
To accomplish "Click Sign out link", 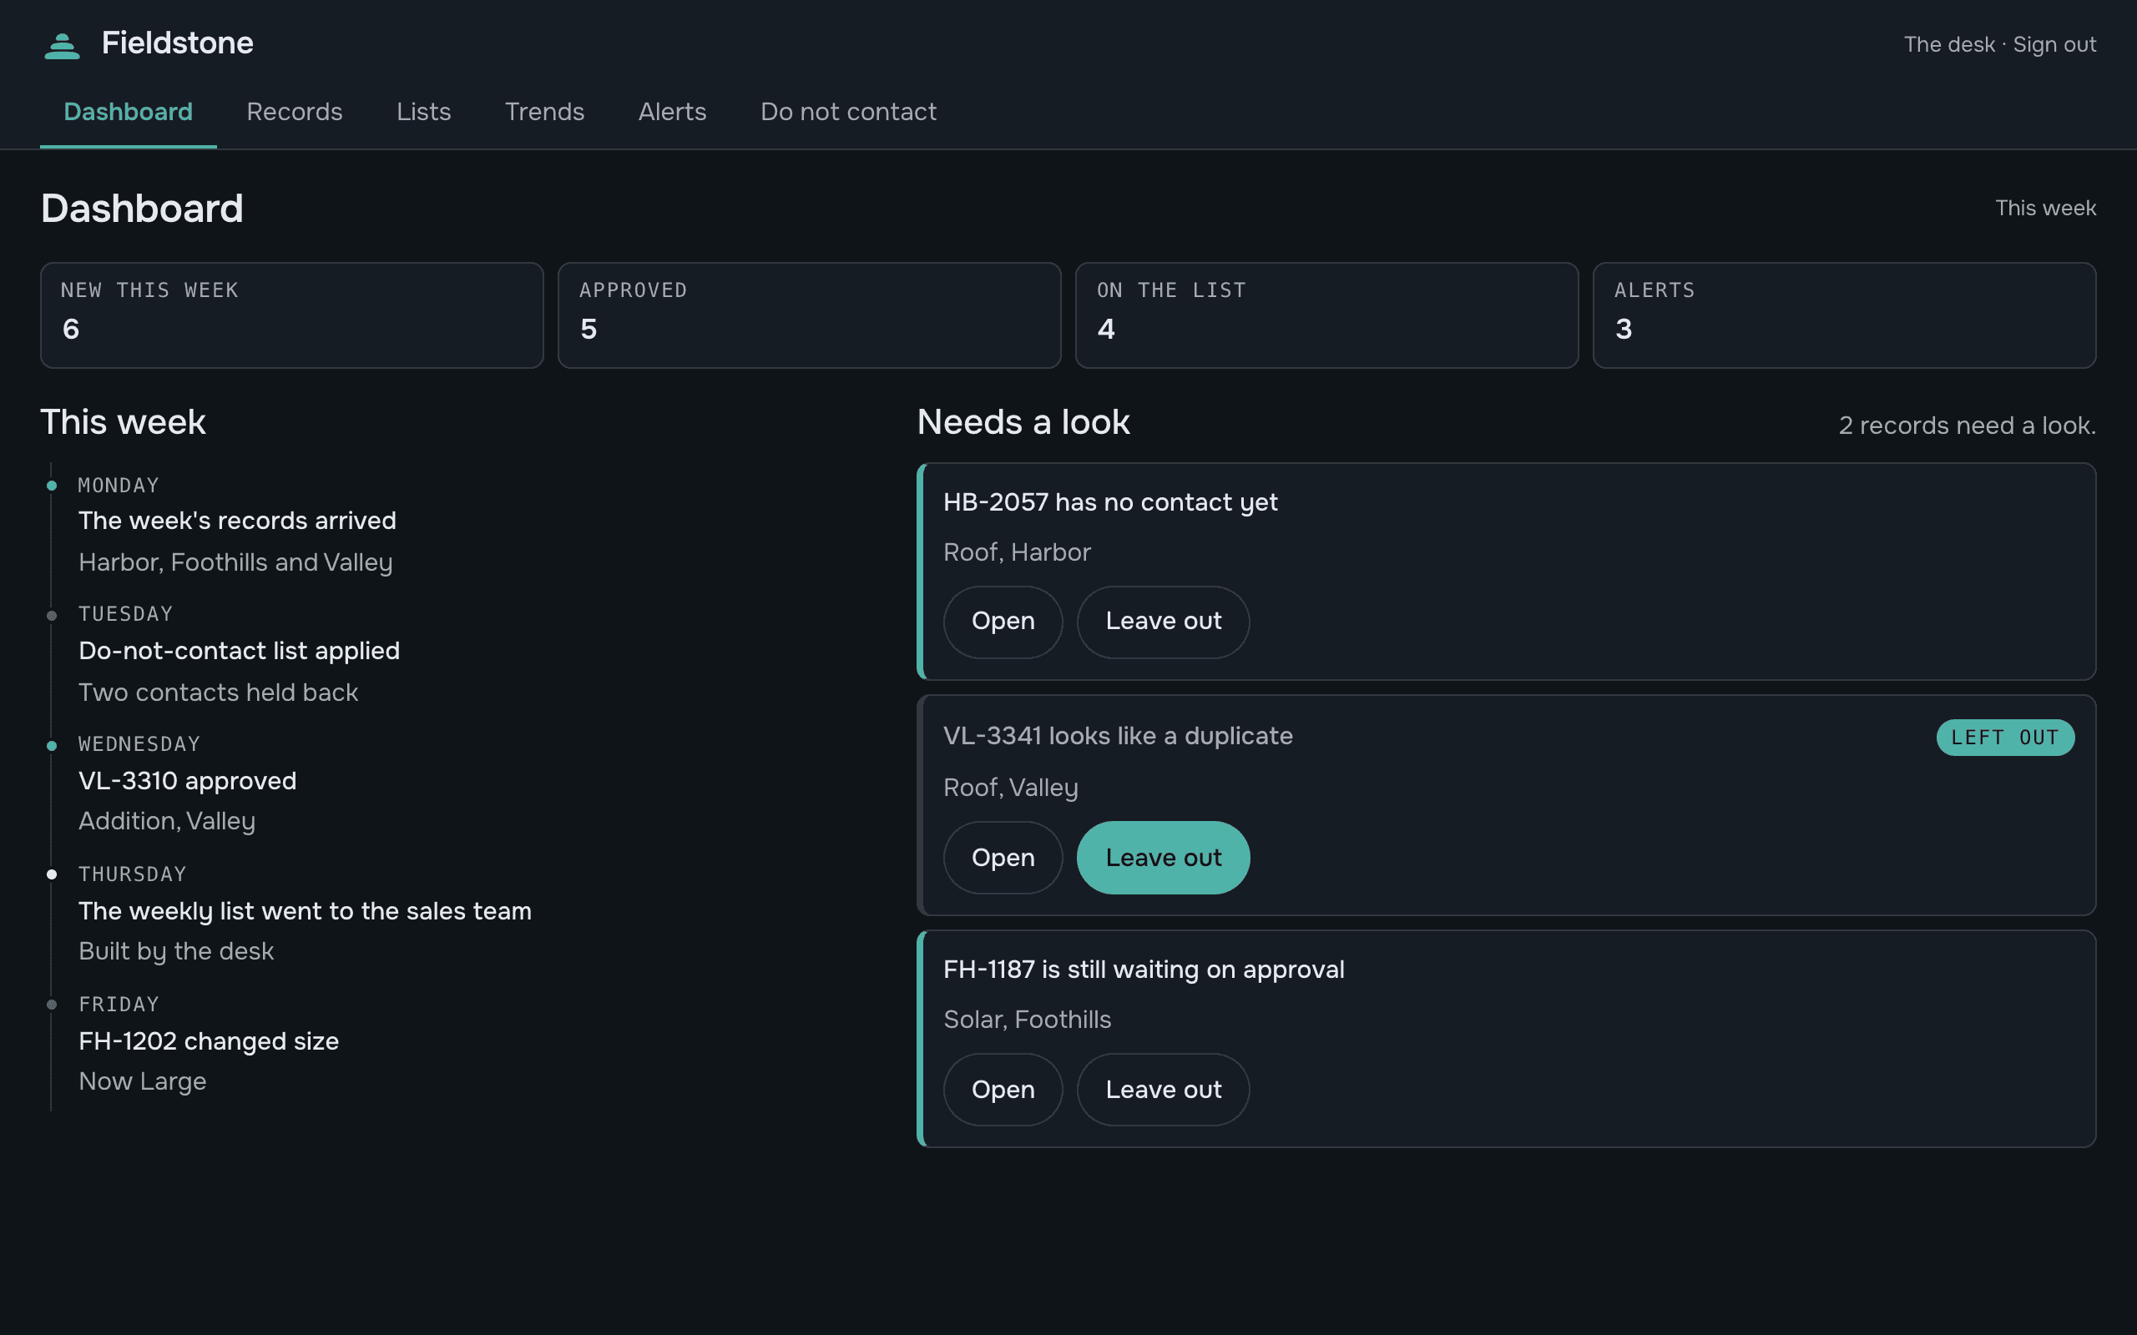I will [x=2054, y=44].
